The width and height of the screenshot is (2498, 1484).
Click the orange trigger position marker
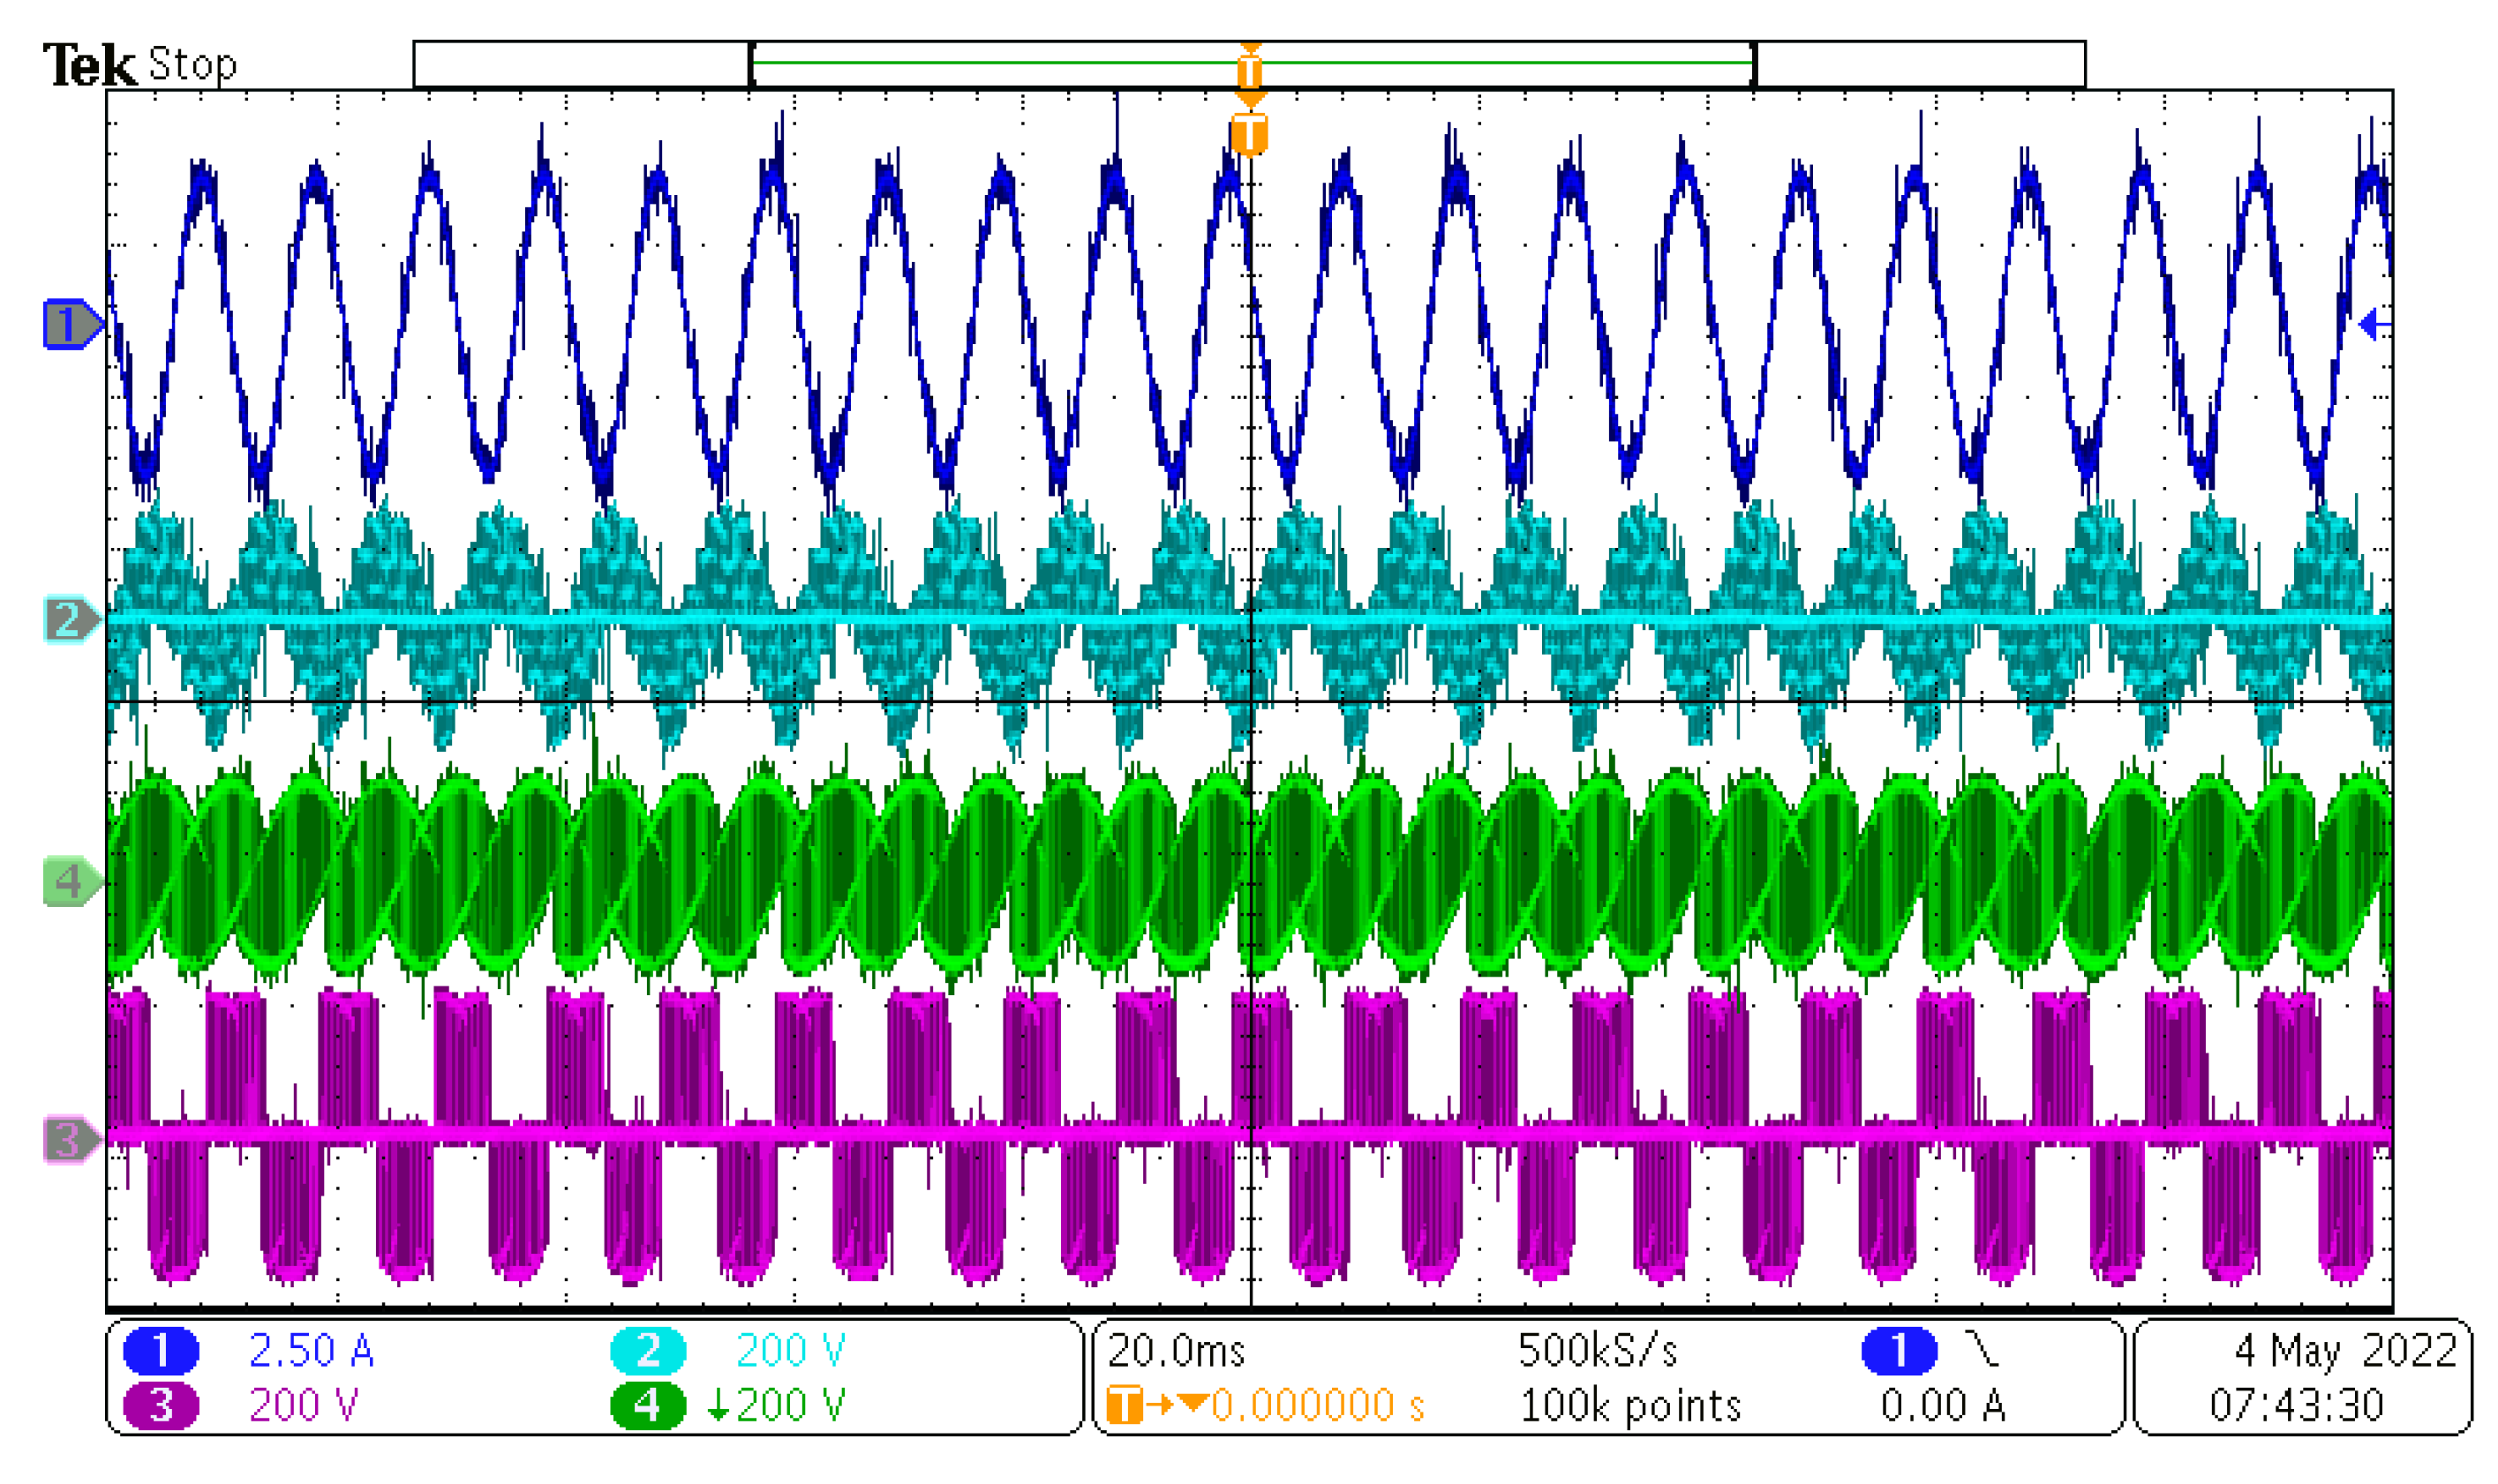coord(1250,133)
